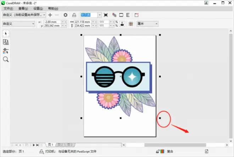Viewport: 234px width, 157px height.
Task: Click the horizontal scrollbar thumb
Action: 175,145
